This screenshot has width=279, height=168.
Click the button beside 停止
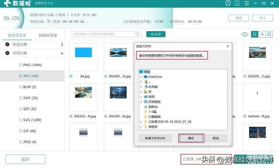[239, 18]
